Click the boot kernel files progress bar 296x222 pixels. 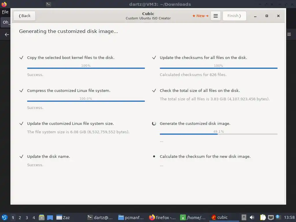pos(86,68)
